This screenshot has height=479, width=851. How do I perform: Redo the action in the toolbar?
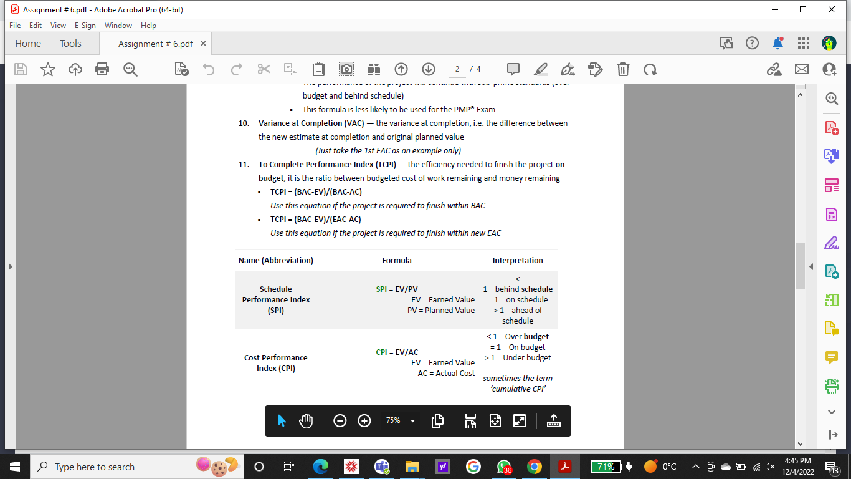click(236, 69)
